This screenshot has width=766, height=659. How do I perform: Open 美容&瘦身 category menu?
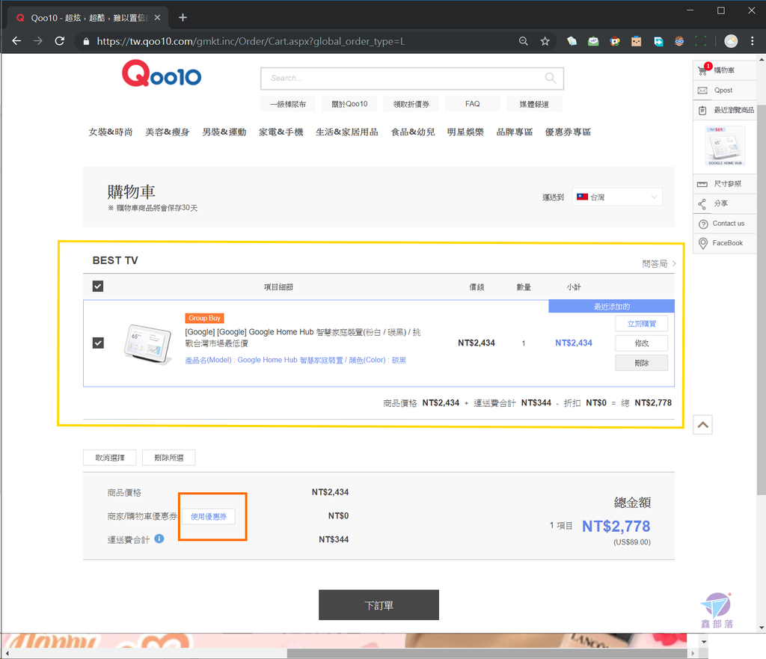tap(167, 132)
